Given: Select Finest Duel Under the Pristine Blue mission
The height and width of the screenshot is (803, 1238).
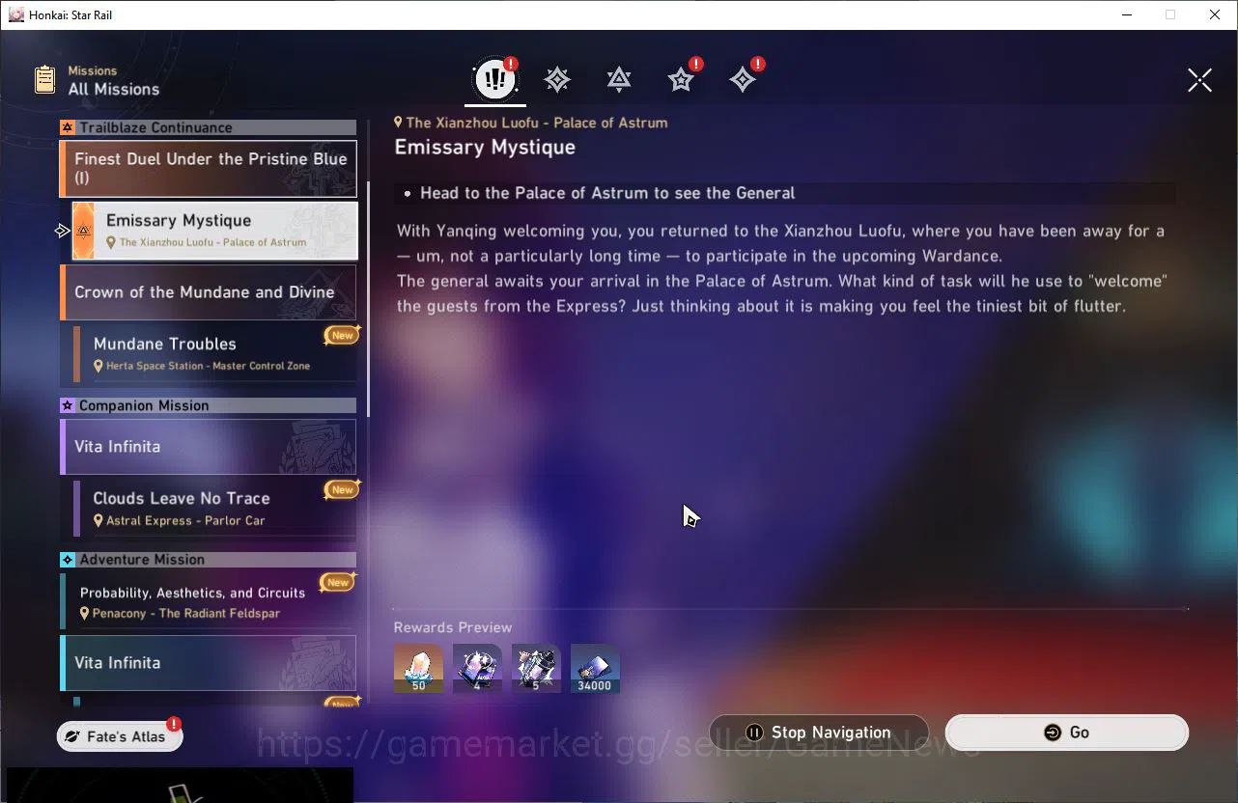Looking at the screenshot, I should (x=208, y=168).
